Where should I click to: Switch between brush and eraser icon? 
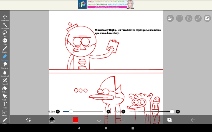click(x=28, y=120)
